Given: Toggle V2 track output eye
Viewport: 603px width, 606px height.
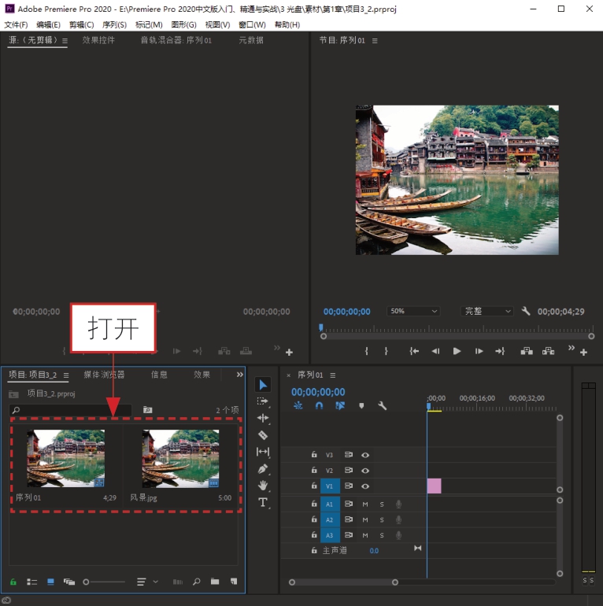Looking at the screenshot, I should click(x=365, y=471).
